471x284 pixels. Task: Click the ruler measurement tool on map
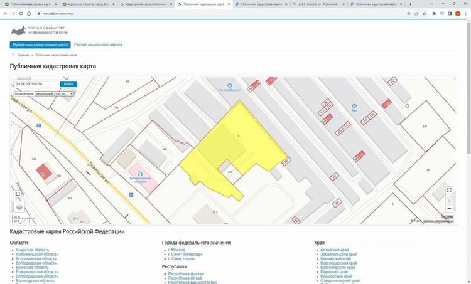(18, 194)
